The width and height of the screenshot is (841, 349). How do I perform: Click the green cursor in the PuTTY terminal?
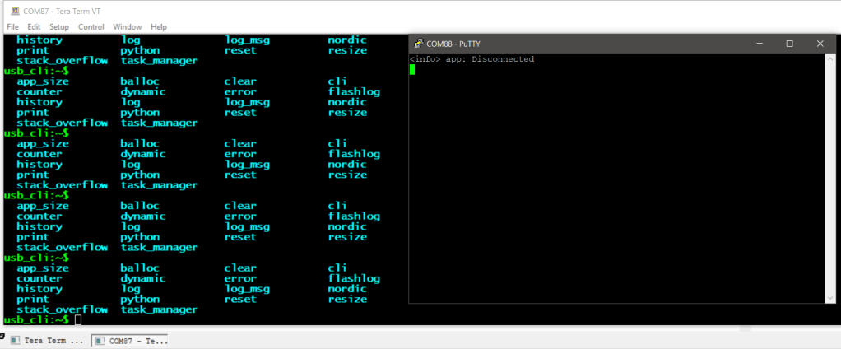coord(412,70)
